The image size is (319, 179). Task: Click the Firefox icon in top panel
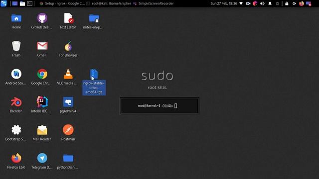[302, 3]
